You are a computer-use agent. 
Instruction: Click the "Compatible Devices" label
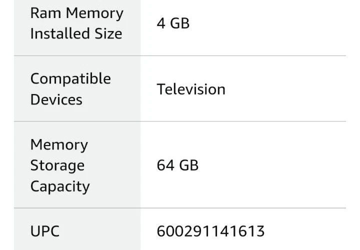click(70, 89)
